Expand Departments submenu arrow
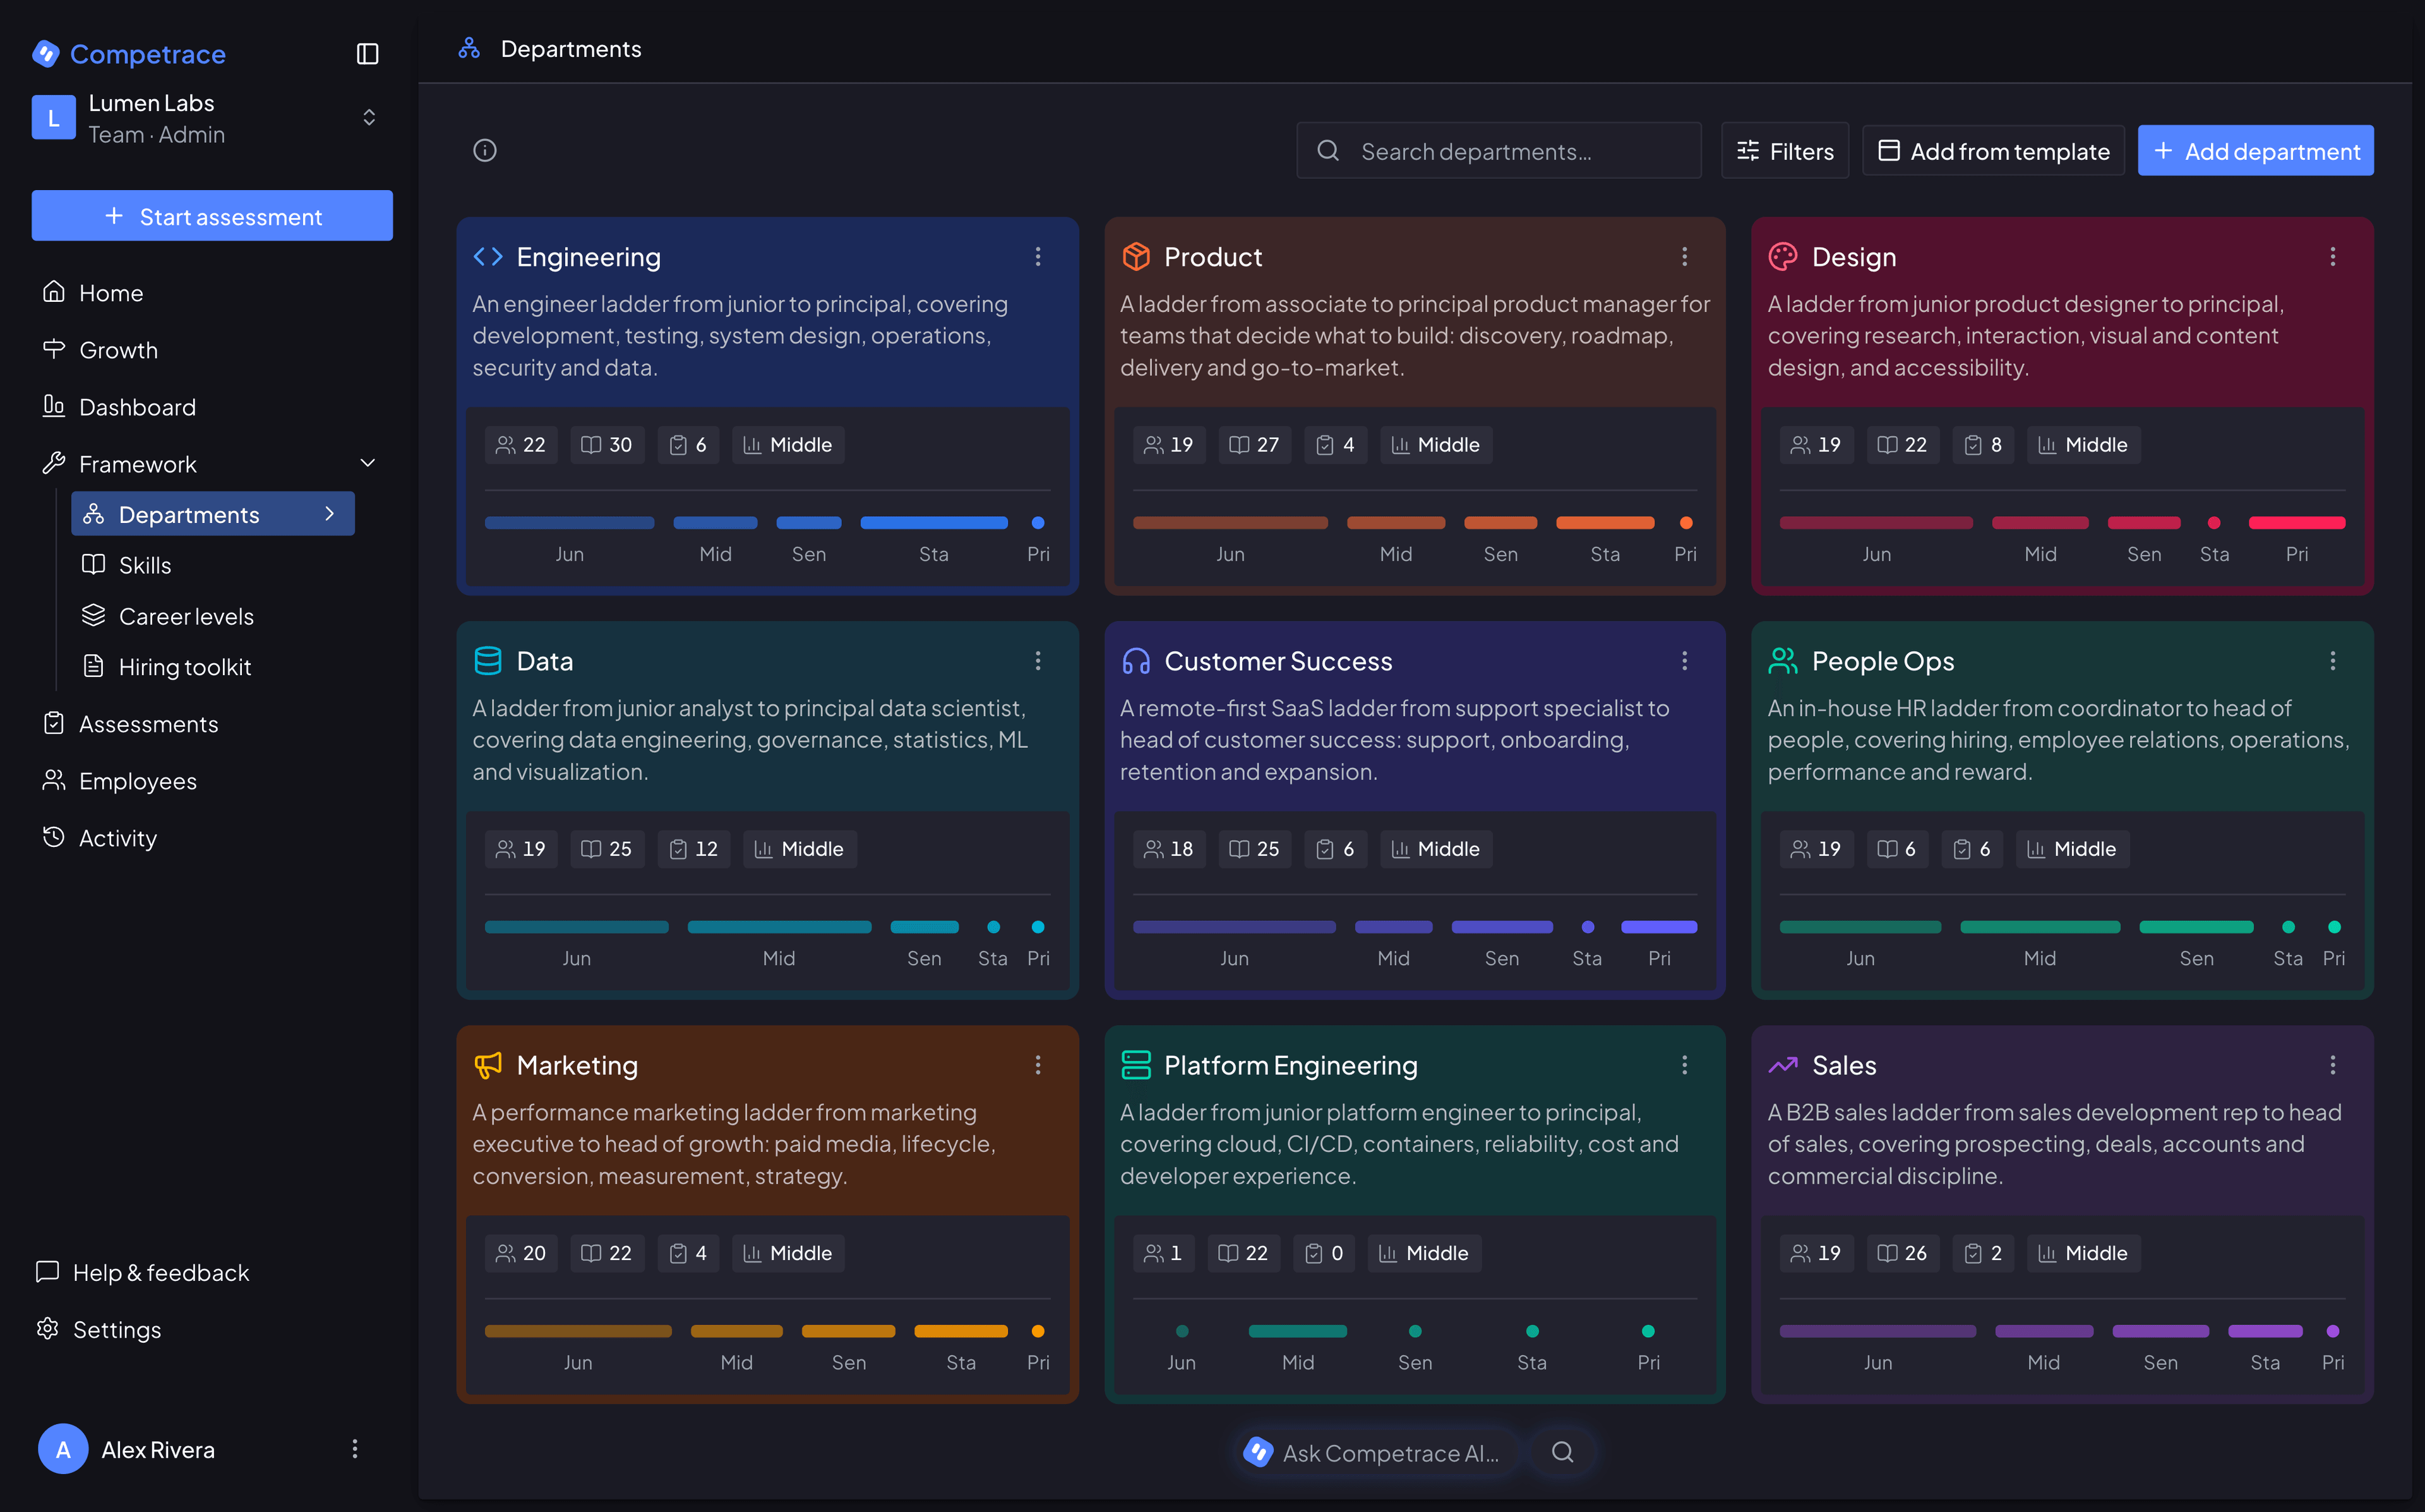 (x=329, y=513)
